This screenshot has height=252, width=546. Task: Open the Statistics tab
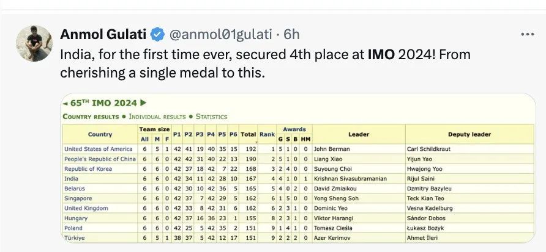pyautogui.click(x=211, y=117)
